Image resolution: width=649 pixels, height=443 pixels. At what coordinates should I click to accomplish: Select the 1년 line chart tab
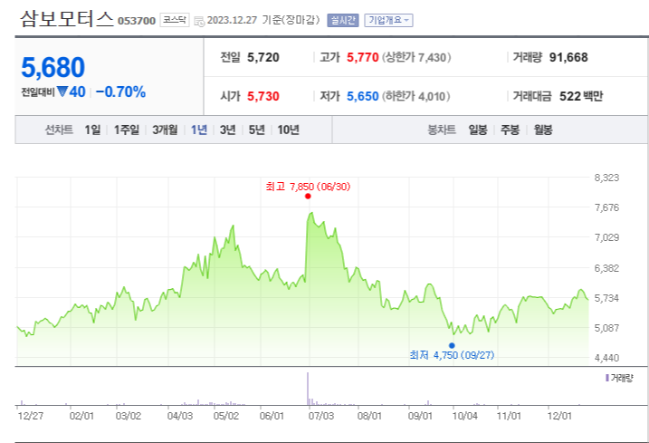pyautogui.click(x=199, y=130)
